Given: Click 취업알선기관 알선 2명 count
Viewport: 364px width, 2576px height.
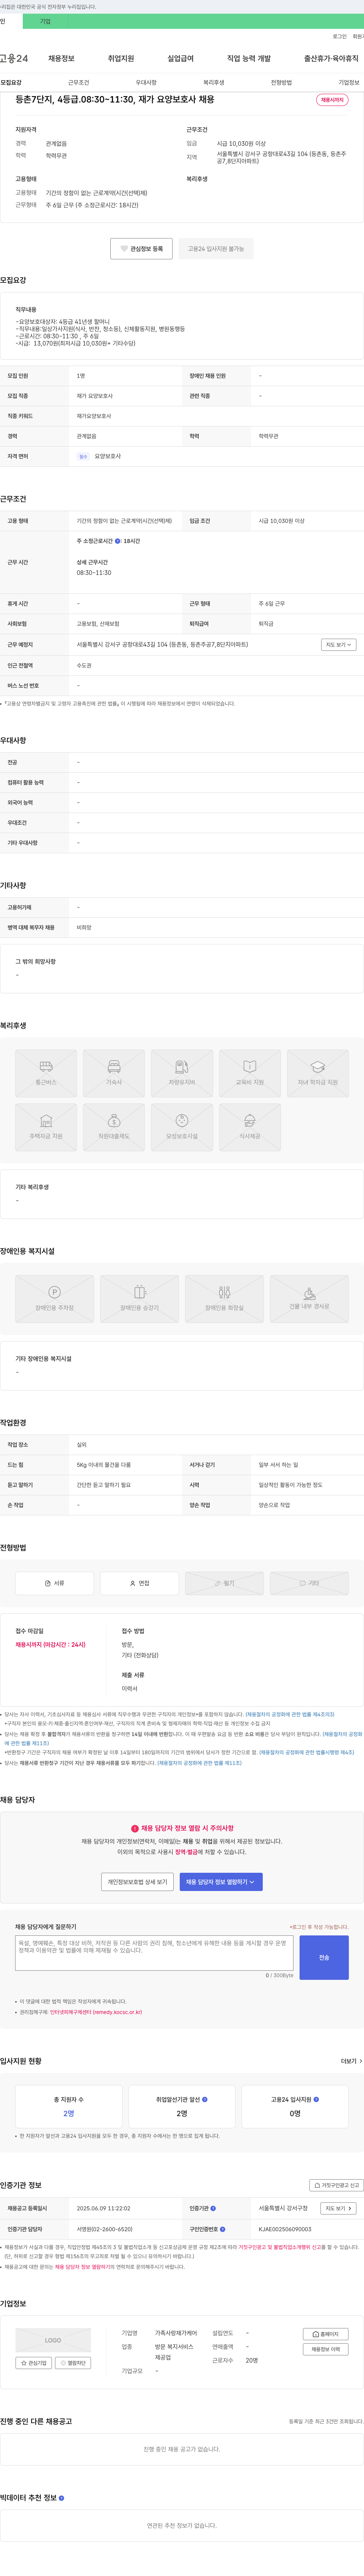Looking at the screenshot, I should tap(182, 2113).
